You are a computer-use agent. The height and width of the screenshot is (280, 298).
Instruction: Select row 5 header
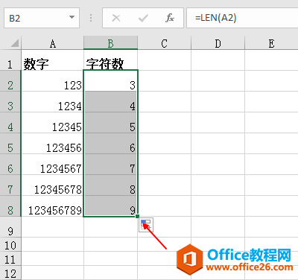[10, 144]
